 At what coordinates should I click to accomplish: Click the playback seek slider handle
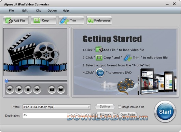[6, 81]
